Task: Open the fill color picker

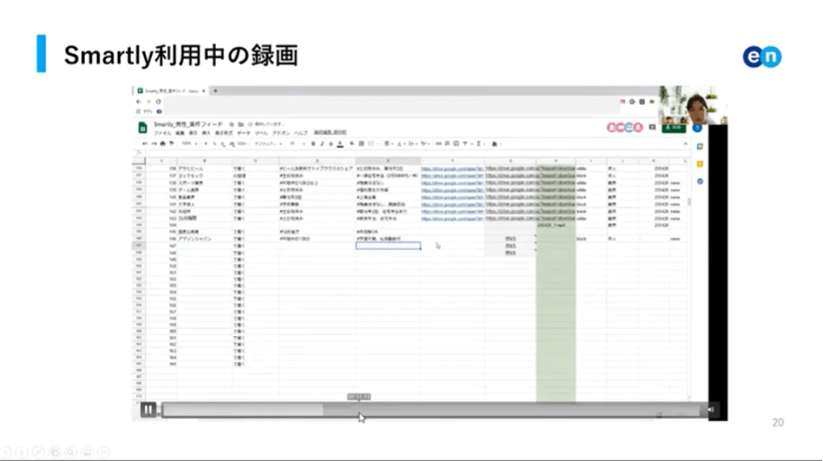Action: pyautogui.click(x=352, y=143)
